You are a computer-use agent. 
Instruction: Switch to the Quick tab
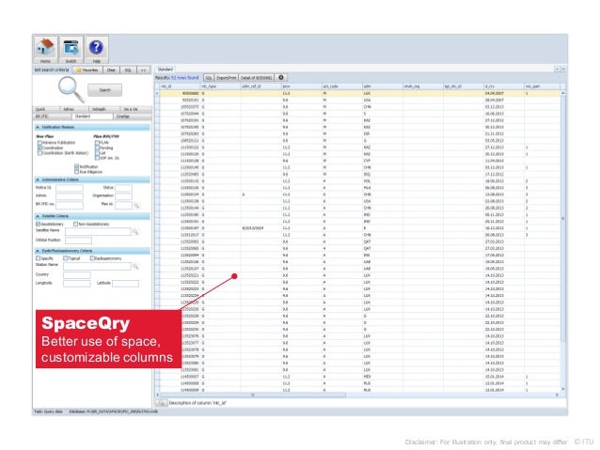(x=46, y=109)
